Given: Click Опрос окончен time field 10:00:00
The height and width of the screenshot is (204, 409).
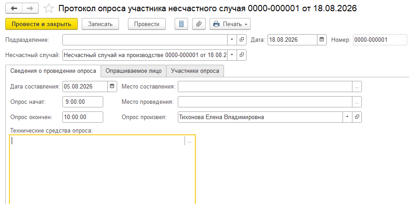Looking at the screenshot, I should click(83, 117).
